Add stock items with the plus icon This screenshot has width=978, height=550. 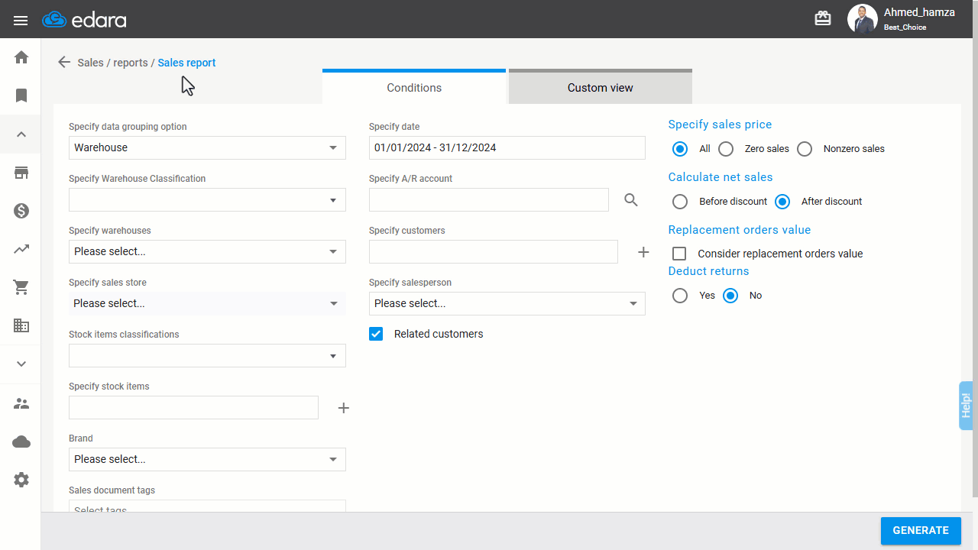tap(344, 408)
